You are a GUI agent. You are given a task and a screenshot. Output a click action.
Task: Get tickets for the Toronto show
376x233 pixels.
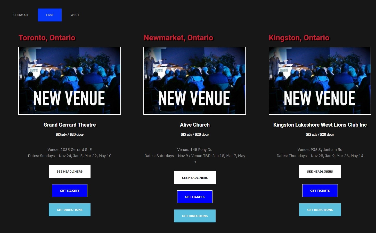click(x=70, y=191)
